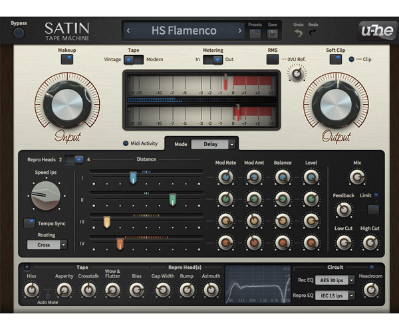Click the Bump knob
Image resolution: width=399 pixels, height=332 pixels.
click(187, 290)
